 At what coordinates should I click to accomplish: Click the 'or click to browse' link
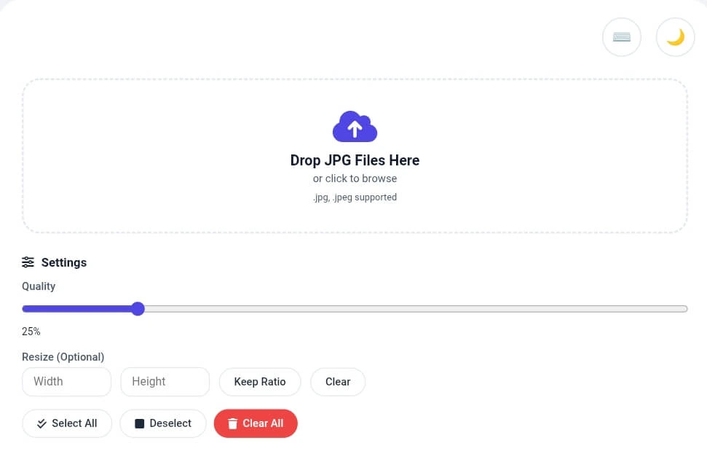355,179
